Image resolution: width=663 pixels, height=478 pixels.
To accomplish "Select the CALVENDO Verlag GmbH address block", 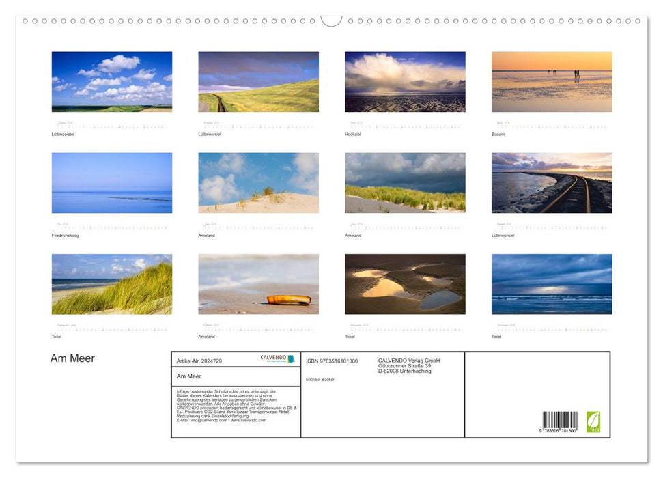I will [x=410, y=365].
